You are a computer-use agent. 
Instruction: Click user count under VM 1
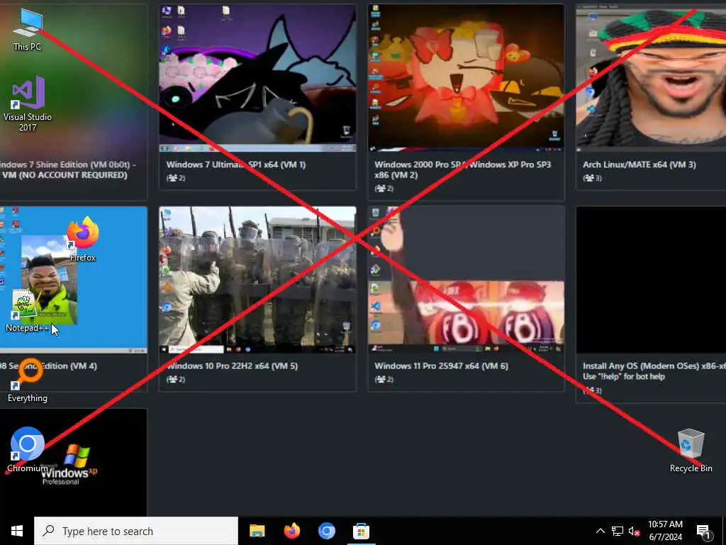point(176,178)
